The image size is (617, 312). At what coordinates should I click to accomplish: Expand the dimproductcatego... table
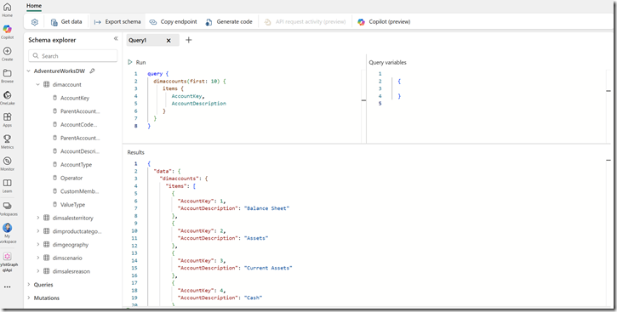pyautogui.click(x=38, y=231)
